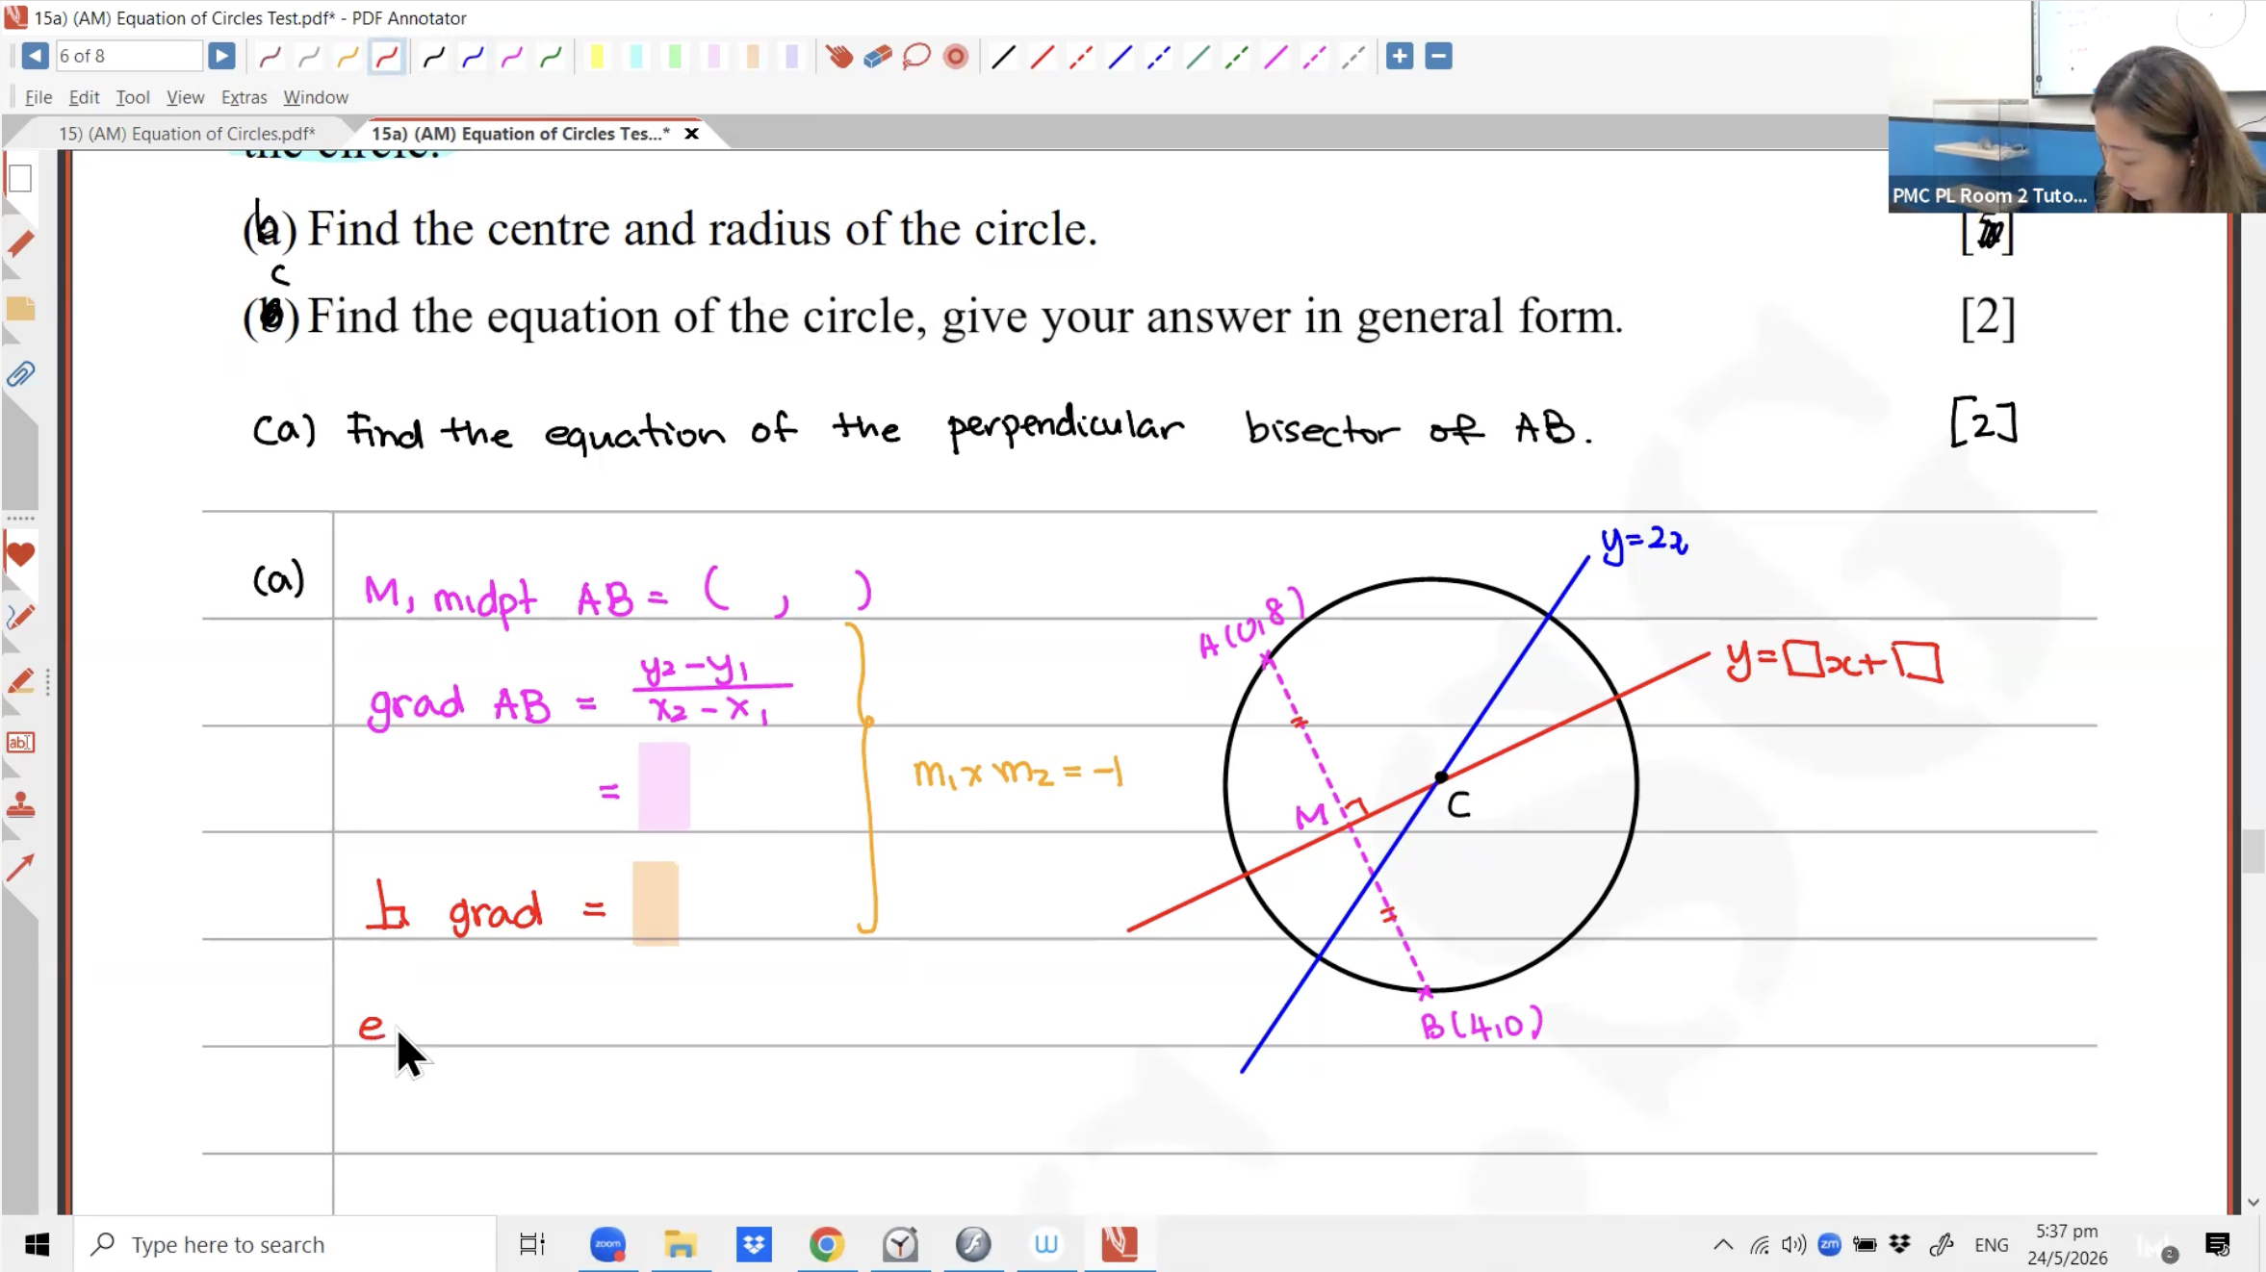Click the vertical scrollbar thumb
The image size is (2266, 1272).
pyautogui.click(x=2253, y=851)
